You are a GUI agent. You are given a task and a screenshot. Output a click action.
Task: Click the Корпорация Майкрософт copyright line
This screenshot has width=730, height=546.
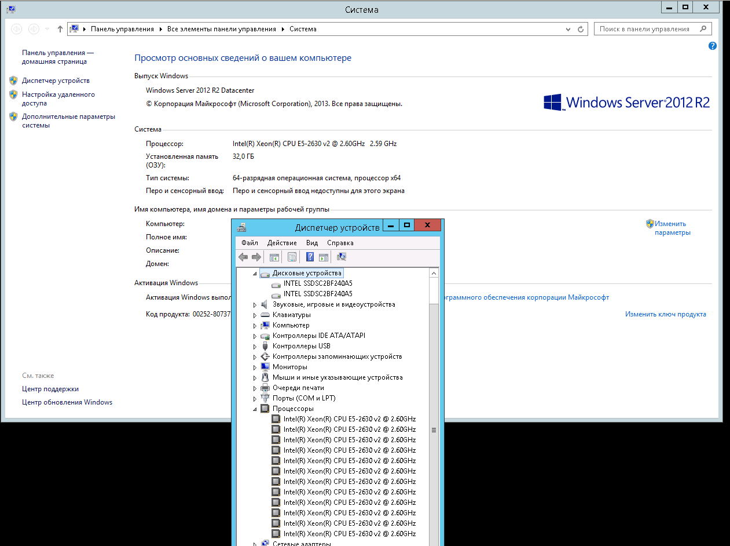tap(274, 104)
